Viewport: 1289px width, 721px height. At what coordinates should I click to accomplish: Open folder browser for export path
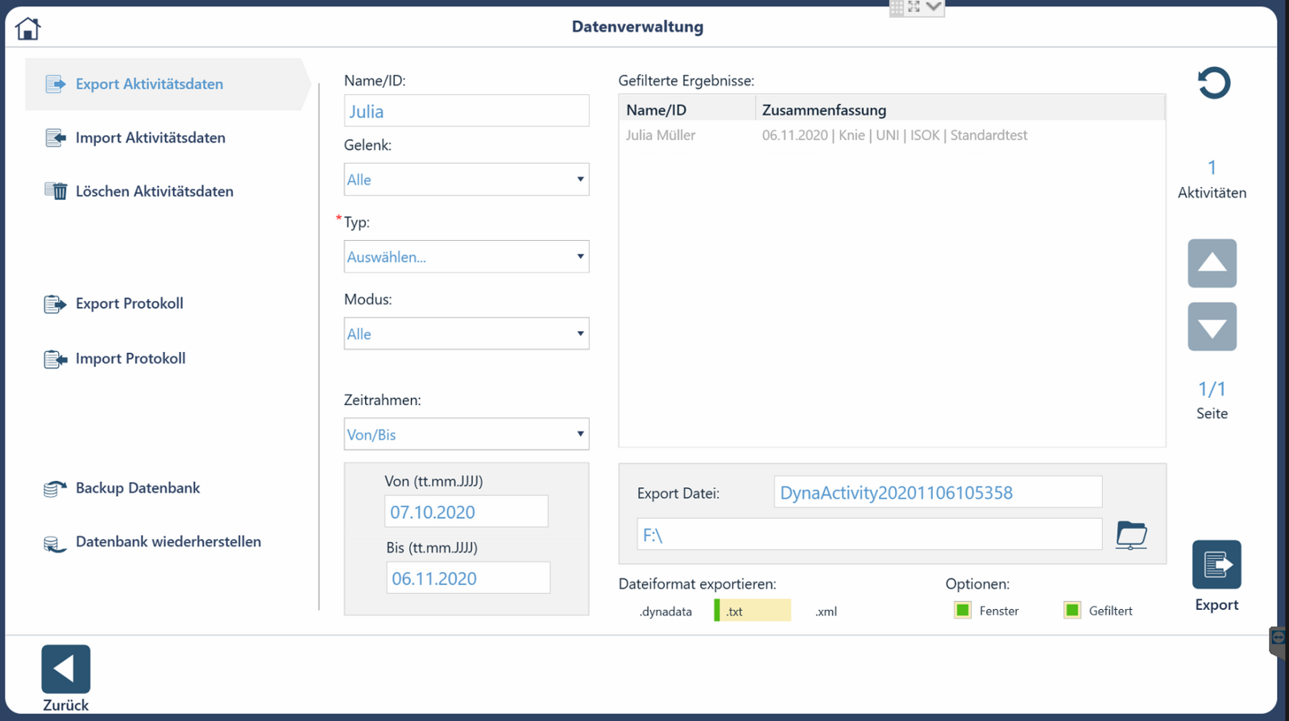[x=1131, y=535]
